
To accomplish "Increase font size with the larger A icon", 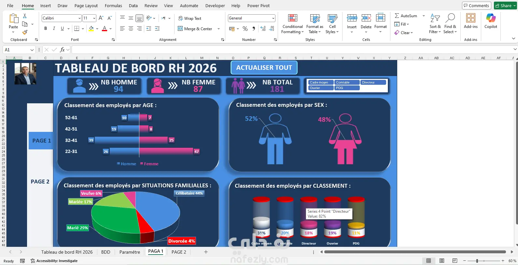I will click(x=101, y=18).
